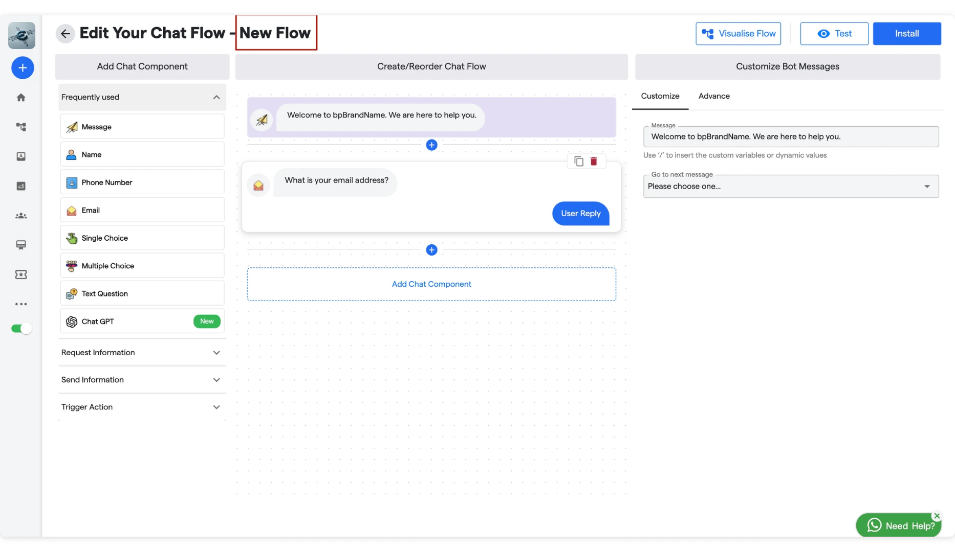This screenshot has width=955, height=552.
Task: Click the New Flow title text
Action: (x=275, y=33)
